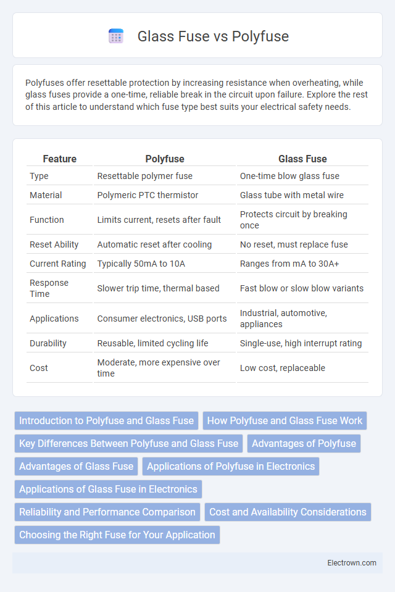Open Introduction to Polyfuse and Glass Fuse
The image size is (395, 592).
click(107, 420)
